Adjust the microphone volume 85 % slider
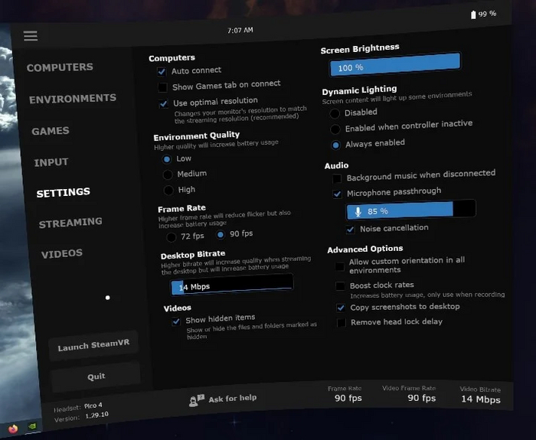The height and width of the screenshot is (440, 536). click(411, 209)
